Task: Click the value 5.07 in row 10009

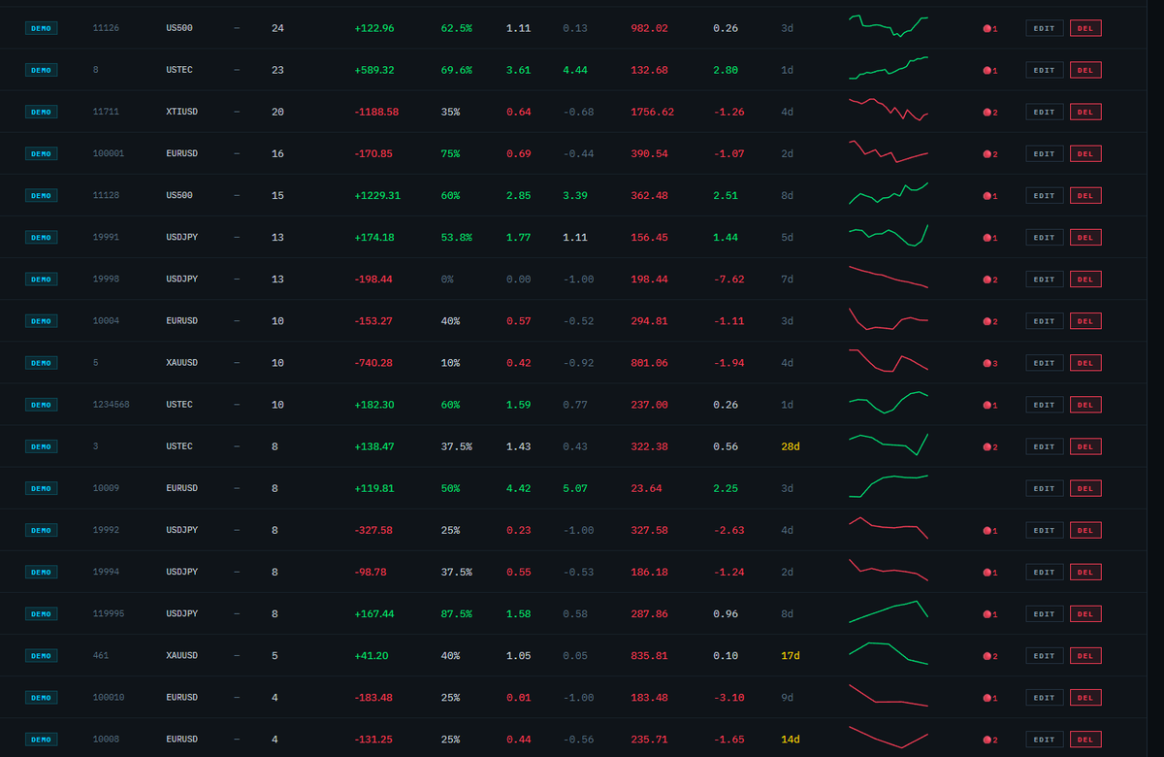Action: click(x=575, y=488)
